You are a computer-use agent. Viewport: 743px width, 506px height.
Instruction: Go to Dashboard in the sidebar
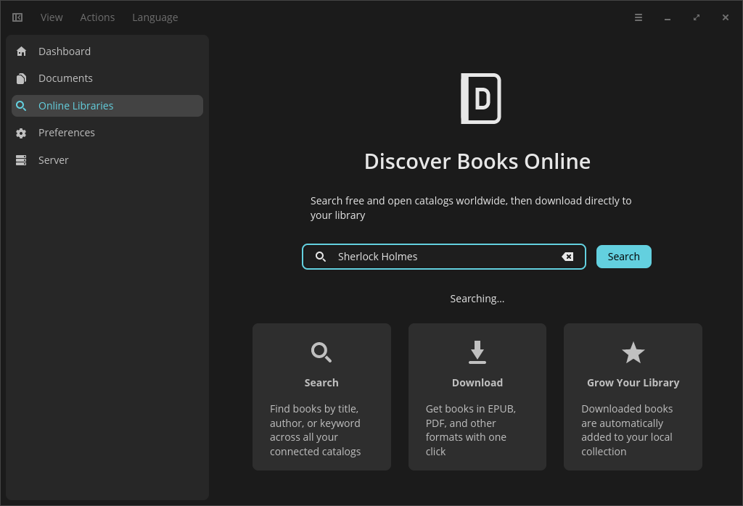click(x=107, y=51)
